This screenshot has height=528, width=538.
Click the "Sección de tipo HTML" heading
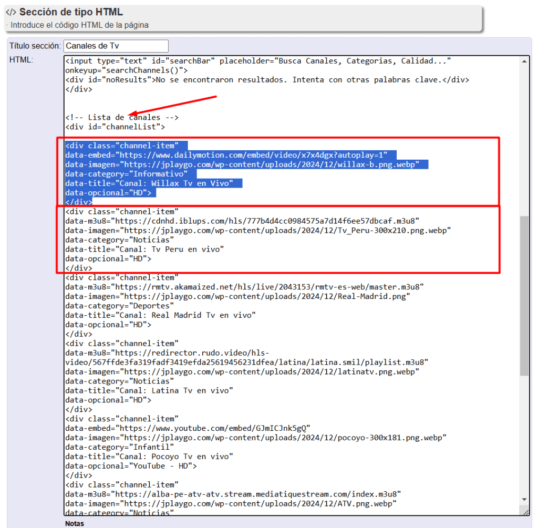coord(71,12)
